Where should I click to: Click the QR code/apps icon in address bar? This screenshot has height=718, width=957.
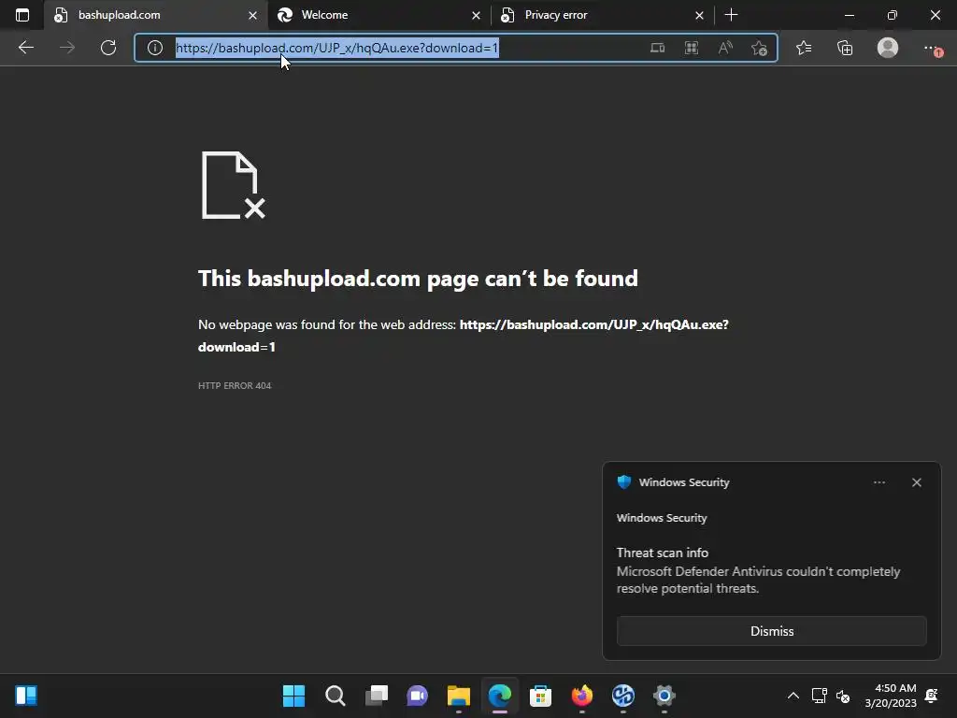(x=692, y=48)
